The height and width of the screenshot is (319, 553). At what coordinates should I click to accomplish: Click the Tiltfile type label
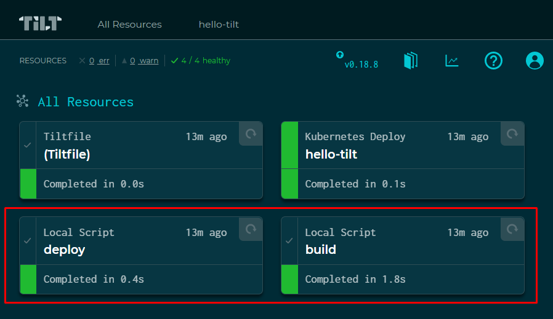tap(67, 136)
